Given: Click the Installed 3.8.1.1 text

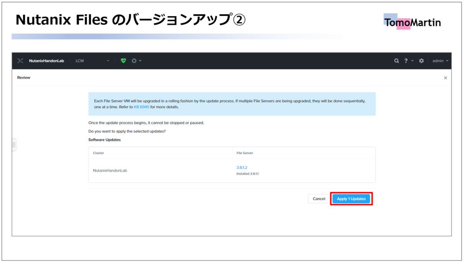Looking at the screenshot, I should coord(247,174).
